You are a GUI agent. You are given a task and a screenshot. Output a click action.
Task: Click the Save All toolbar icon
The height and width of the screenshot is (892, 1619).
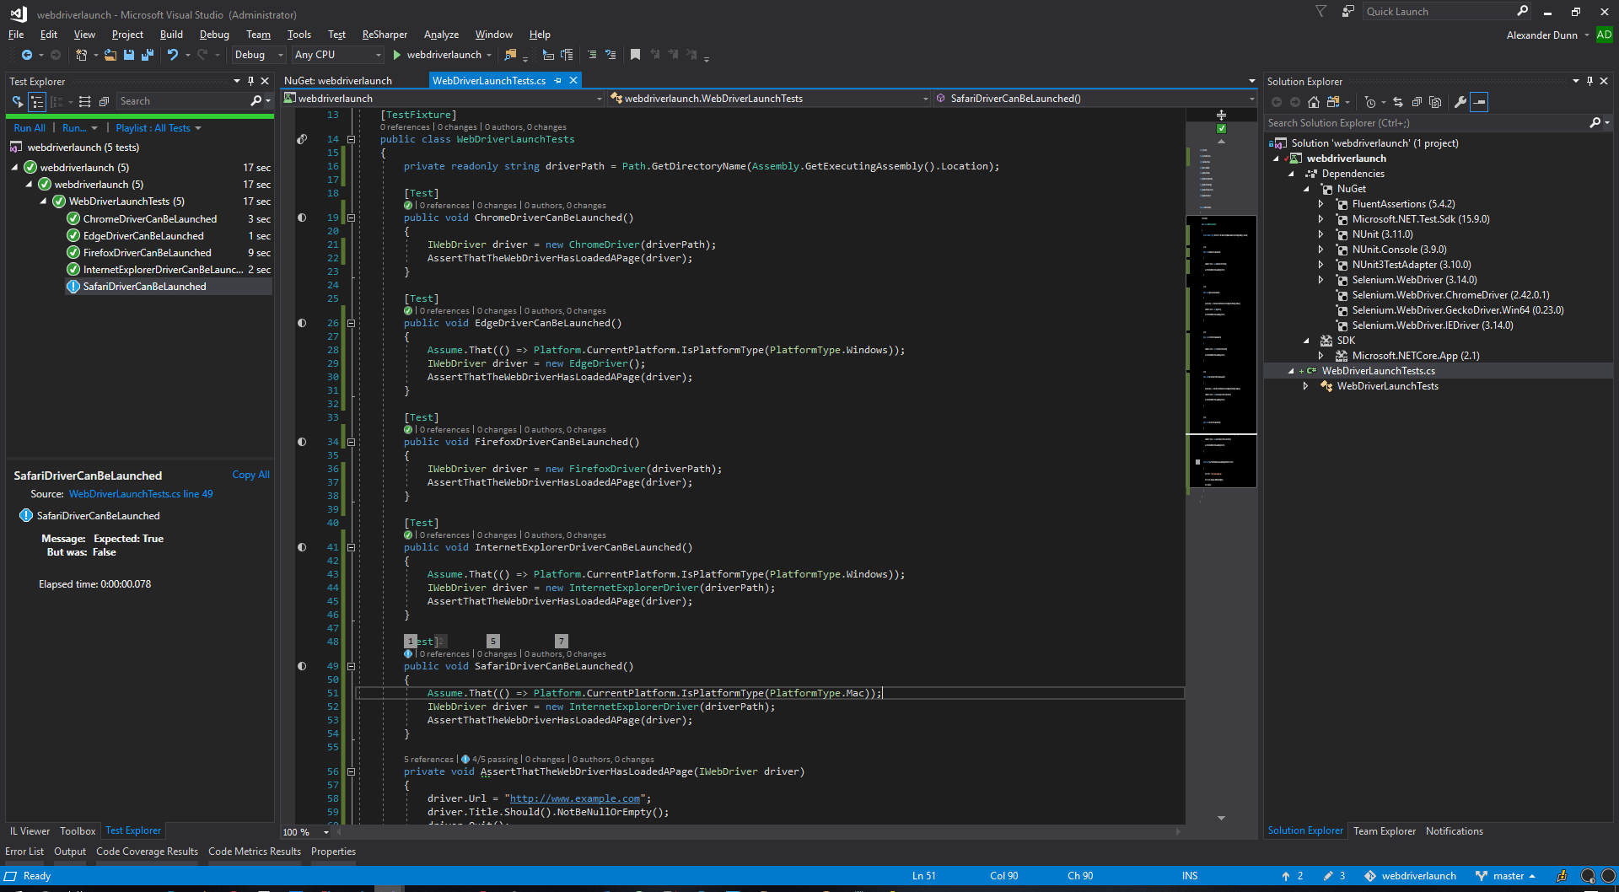point(148,55)
